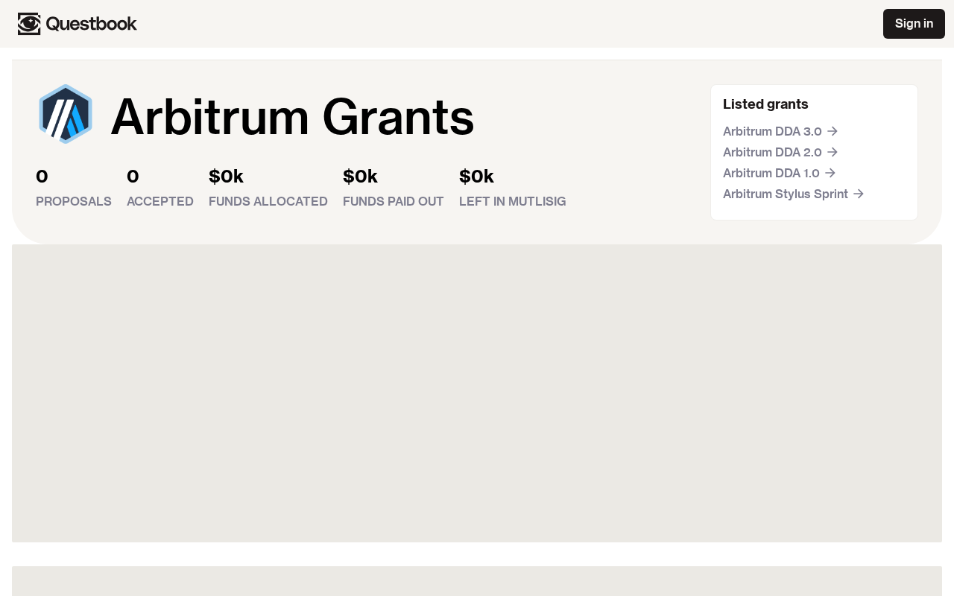Click the Listed grants heading
This screenshot has width=954, height=596.
tap(765, 104)
